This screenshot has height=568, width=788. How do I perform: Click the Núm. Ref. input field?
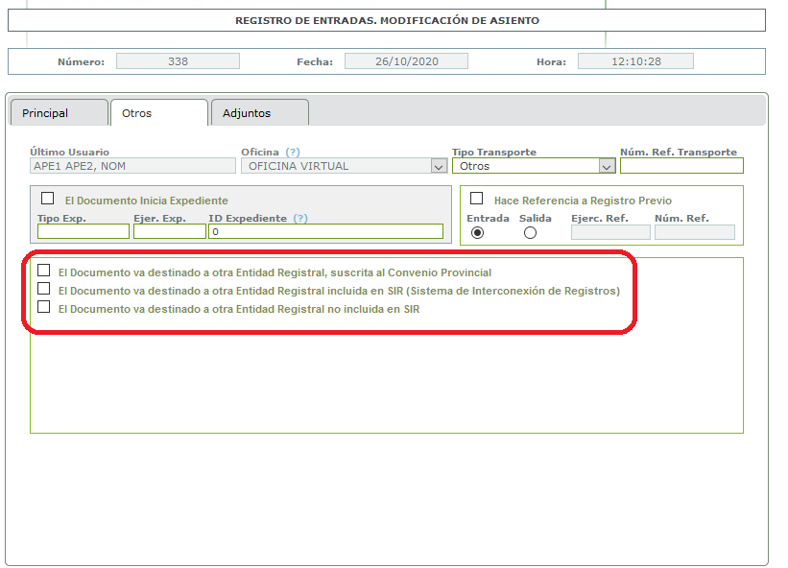(x=695, y=232)
